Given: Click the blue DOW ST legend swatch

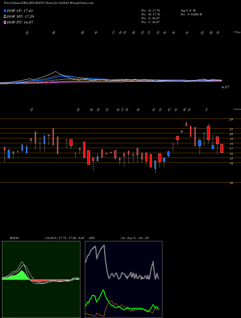Looking at the screenshot, I should pyautogui.click(x=5, y=11).
